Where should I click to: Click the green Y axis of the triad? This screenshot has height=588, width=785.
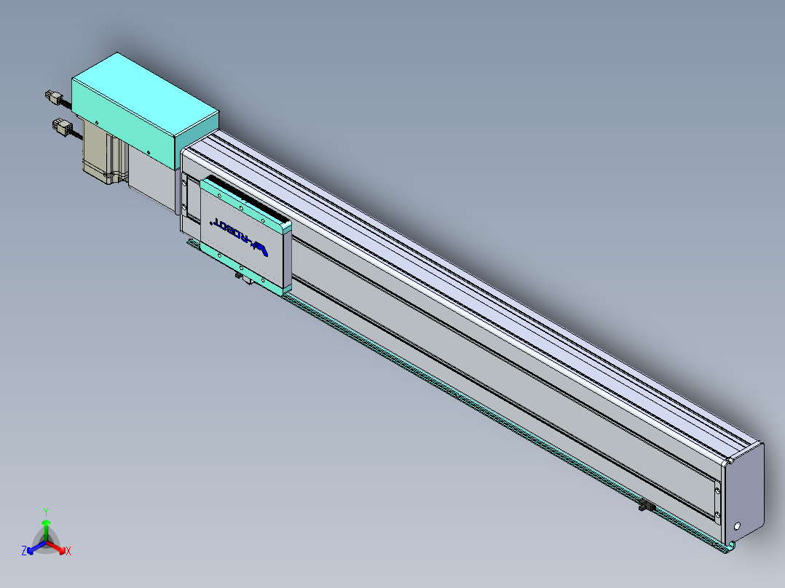(46, 527)
